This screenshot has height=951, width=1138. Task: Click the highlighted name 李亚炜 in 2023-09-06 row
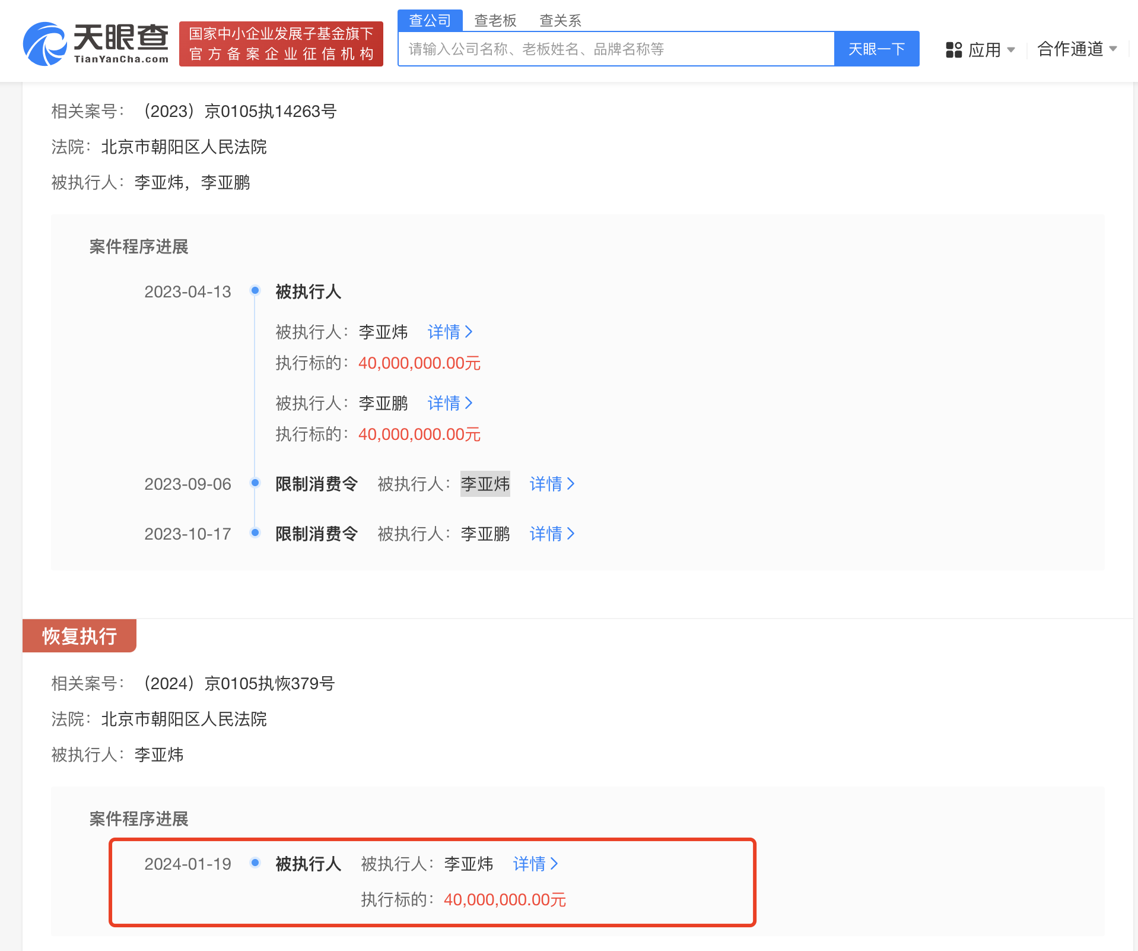485,484
